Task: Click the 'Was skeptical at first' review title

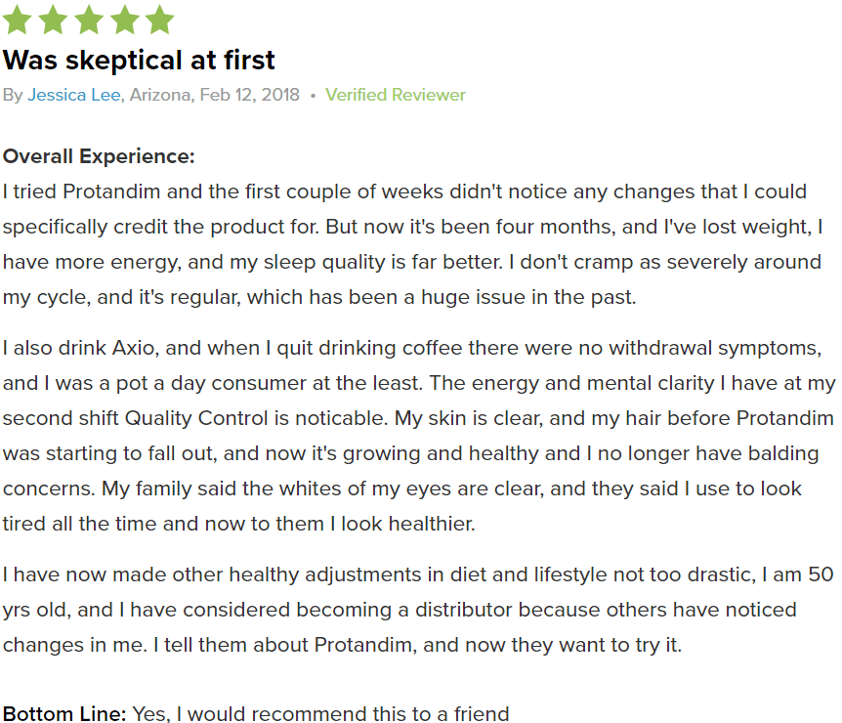Action: (x=139, y=60)
